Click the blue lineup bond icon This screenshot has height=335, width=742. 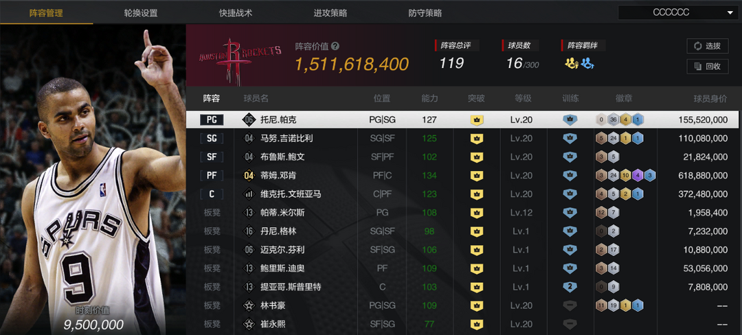tap(587, 63)
